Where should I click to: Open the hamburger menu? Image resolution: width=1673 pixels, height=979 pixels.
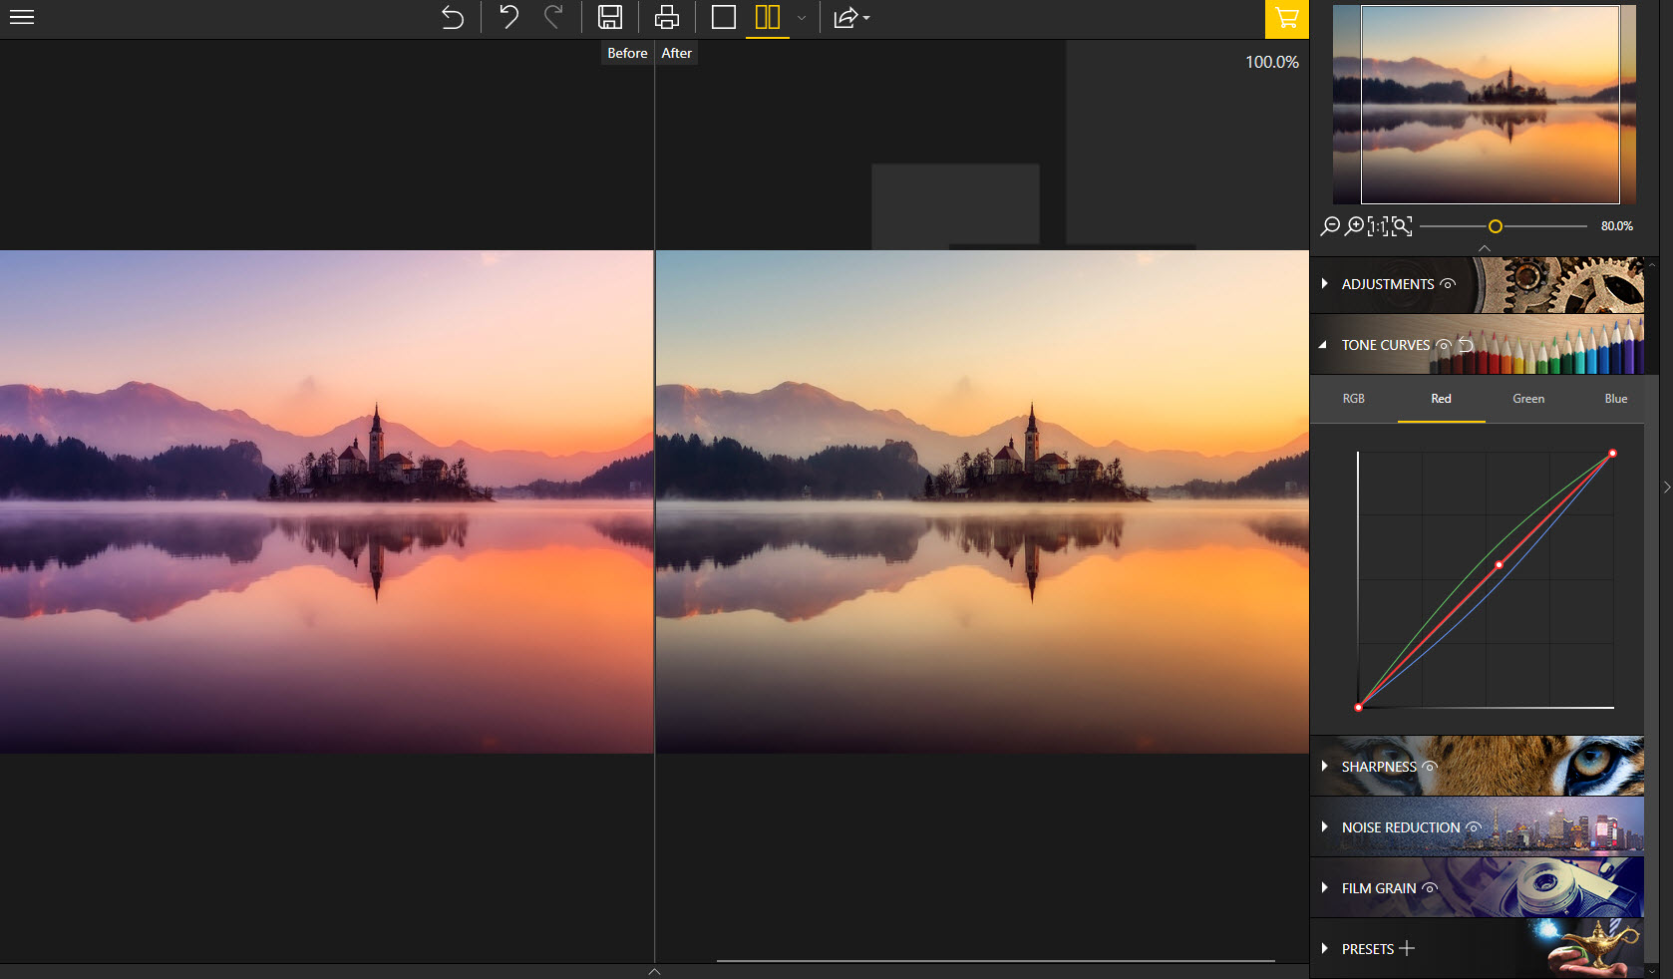pos(21,17)
